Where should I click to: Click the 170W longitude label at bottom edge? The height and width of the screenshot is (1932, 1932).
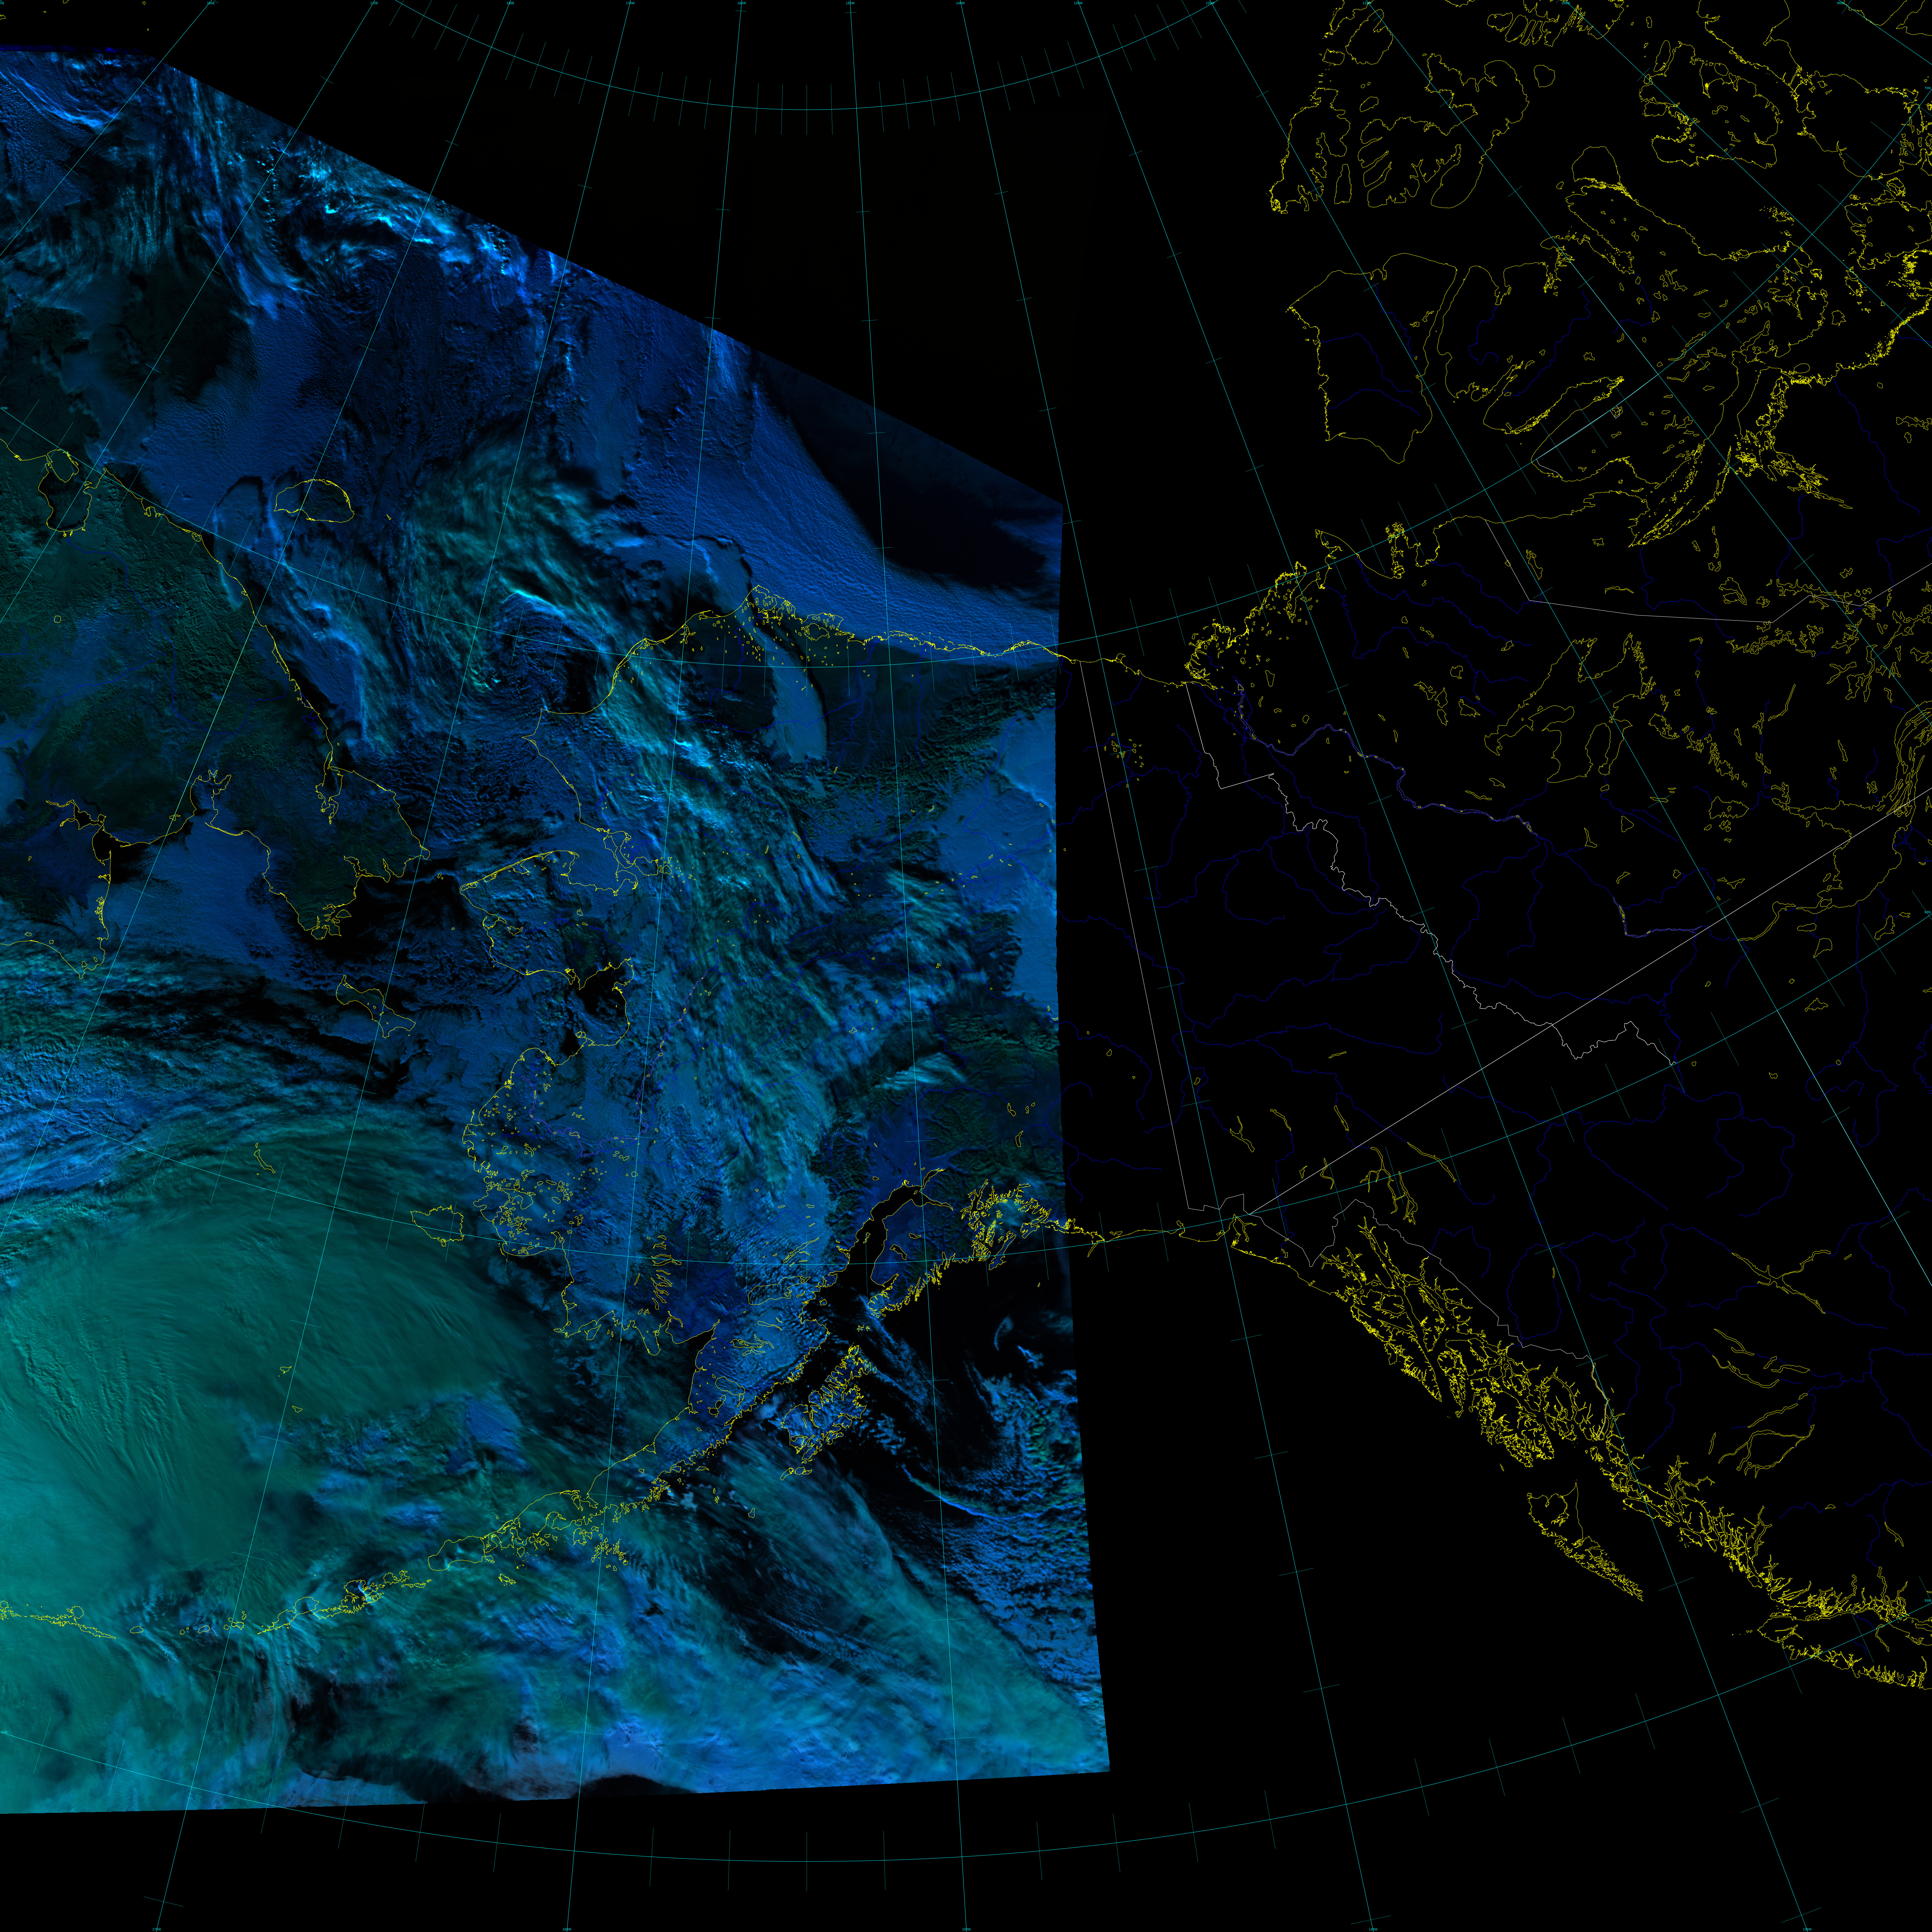(157, 1929)
